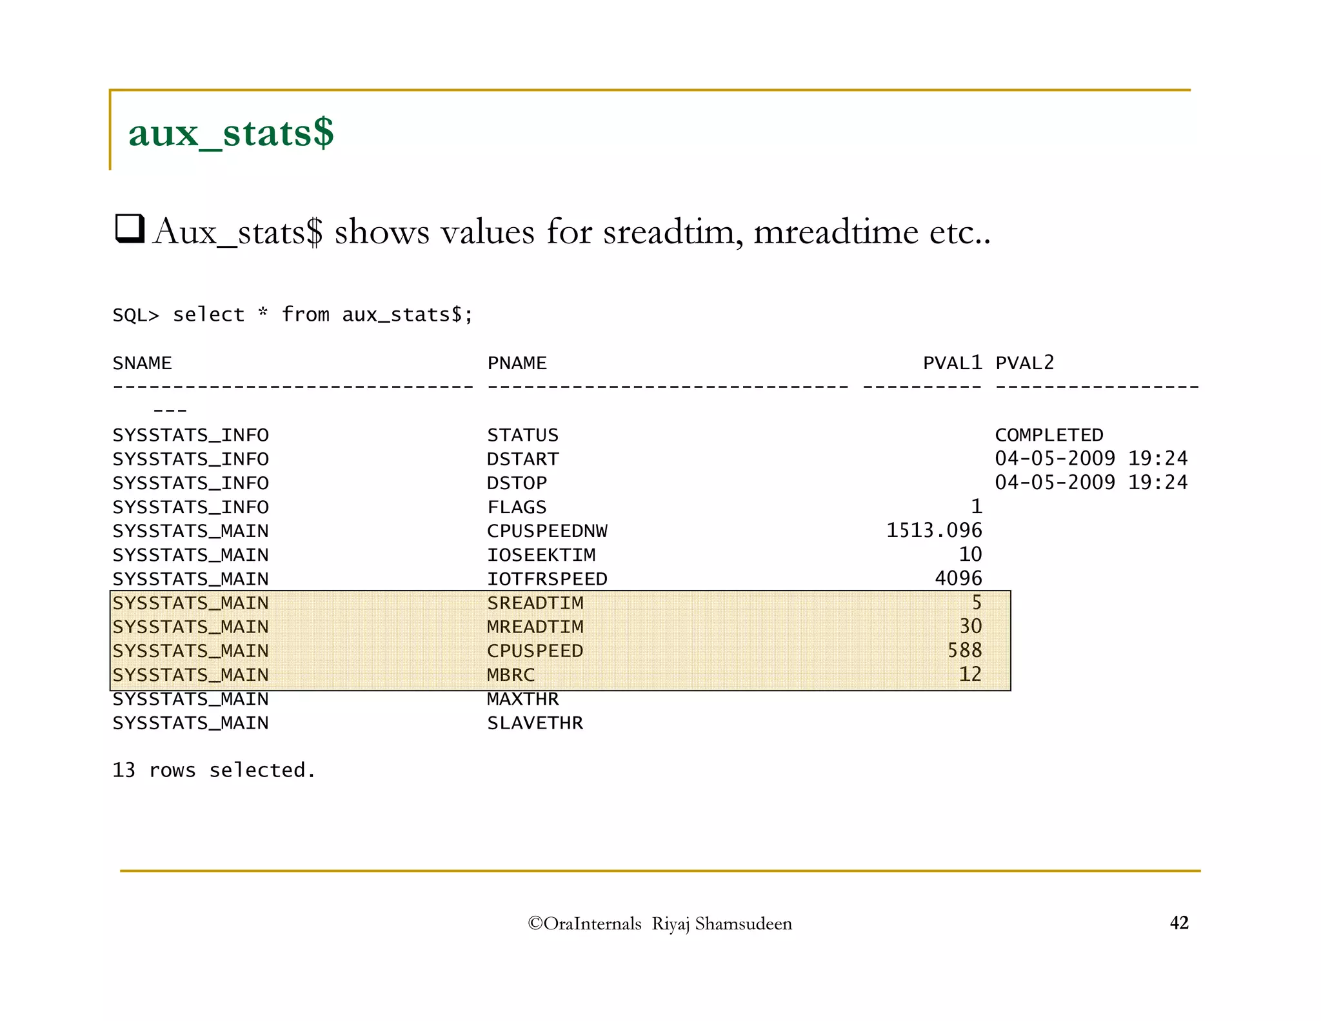This screenshot has width=1321, height=1021.
Task: Select the CPUSPEEDNW parameter name
Action: pos(547,531)
